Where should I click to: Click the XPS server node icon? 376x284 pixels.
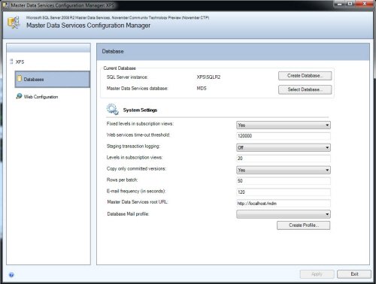coord(11,62)
